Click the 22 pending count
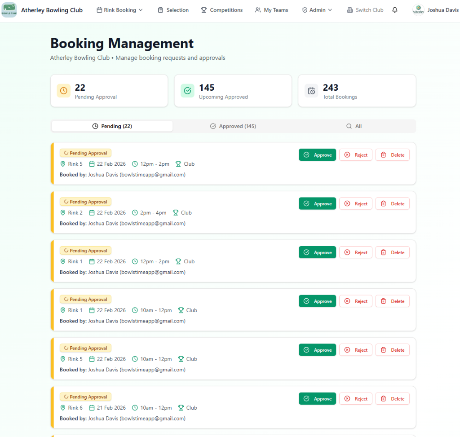The height and width of the screenshot is (437, 460). point(80,88)
